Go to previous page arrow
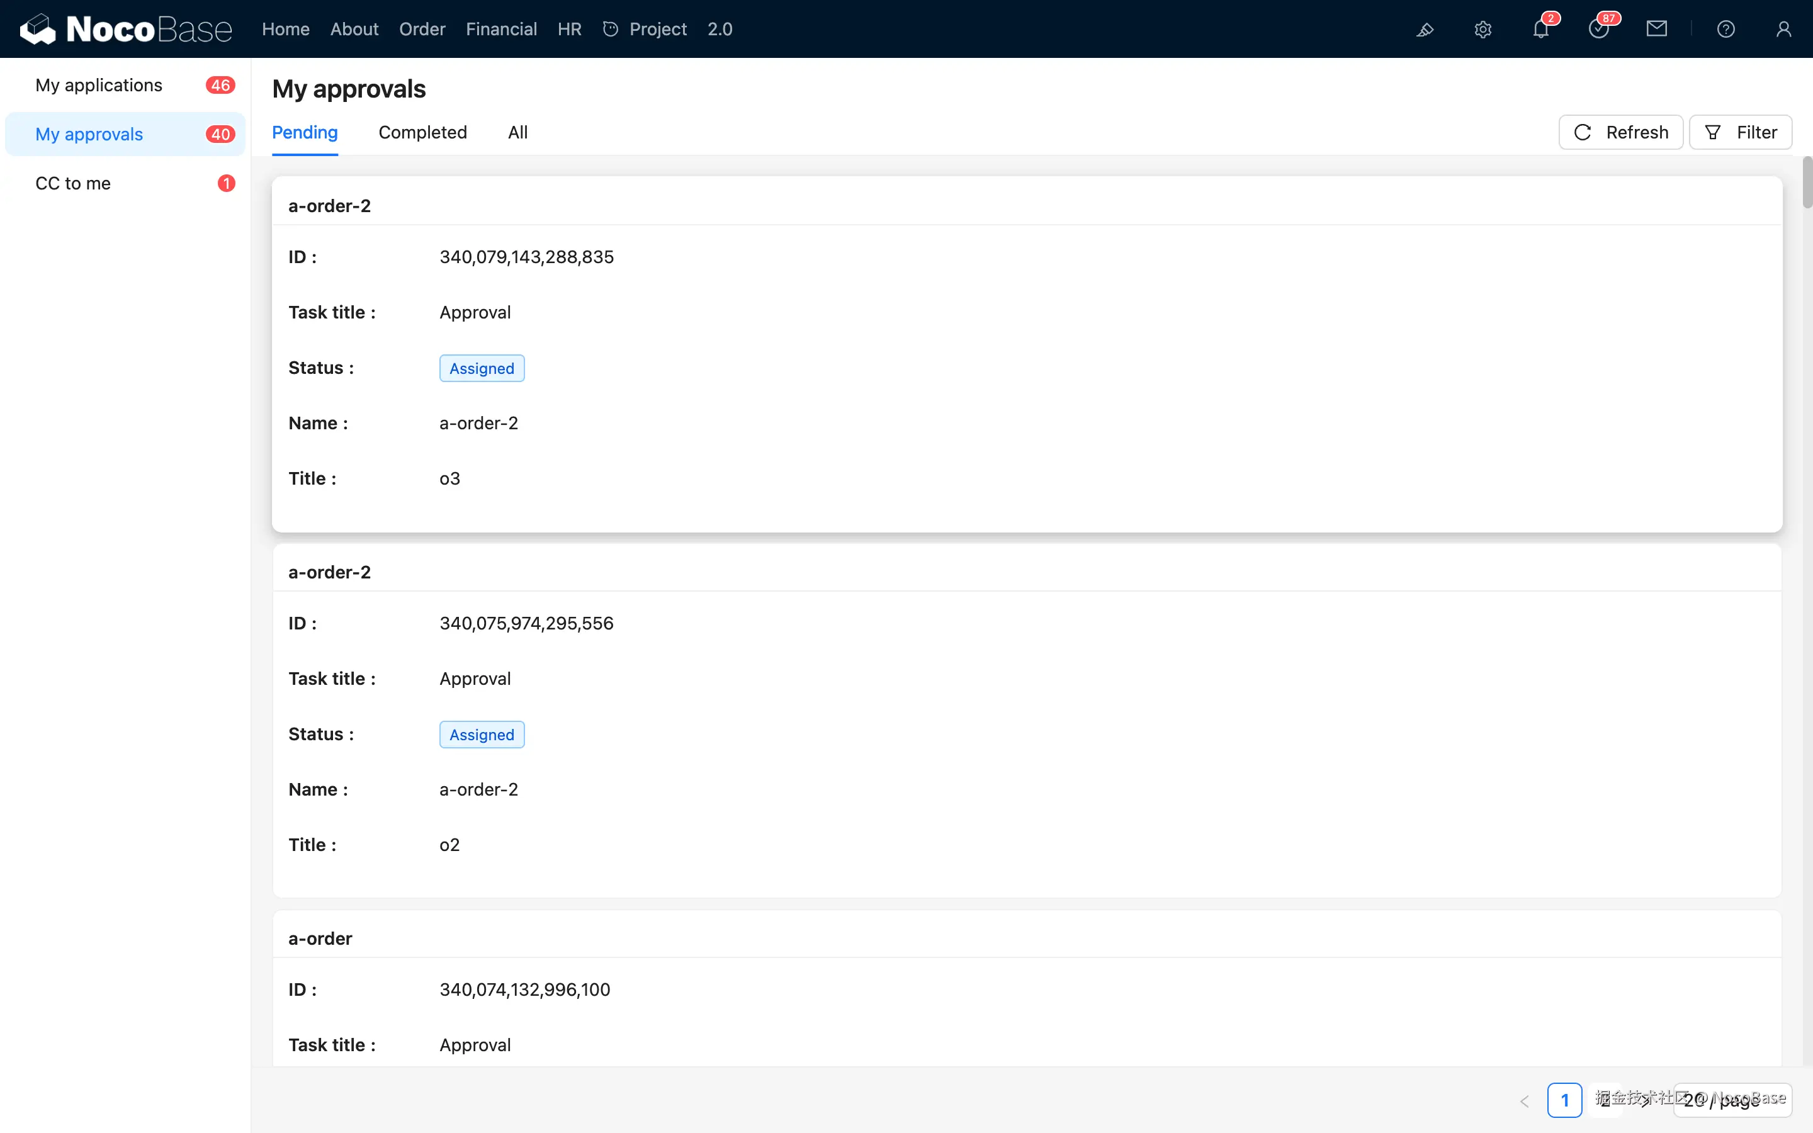Viewport: 1813px width, 1133px height. [1524, 1101]
